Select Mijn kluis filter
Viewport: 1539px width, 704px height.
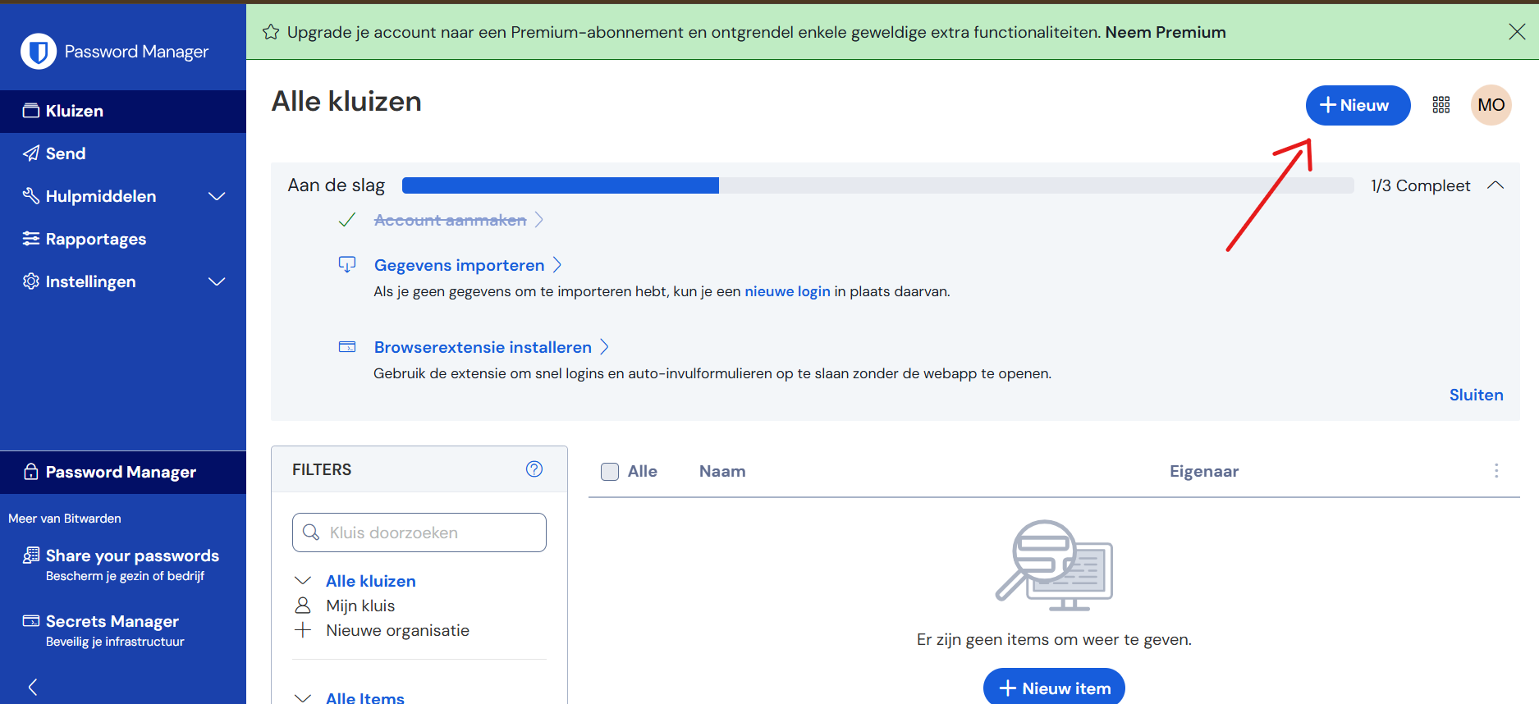pos(360,606)
